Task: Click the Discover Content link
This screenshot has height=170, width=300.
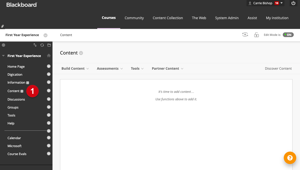Action: point(278,68)
